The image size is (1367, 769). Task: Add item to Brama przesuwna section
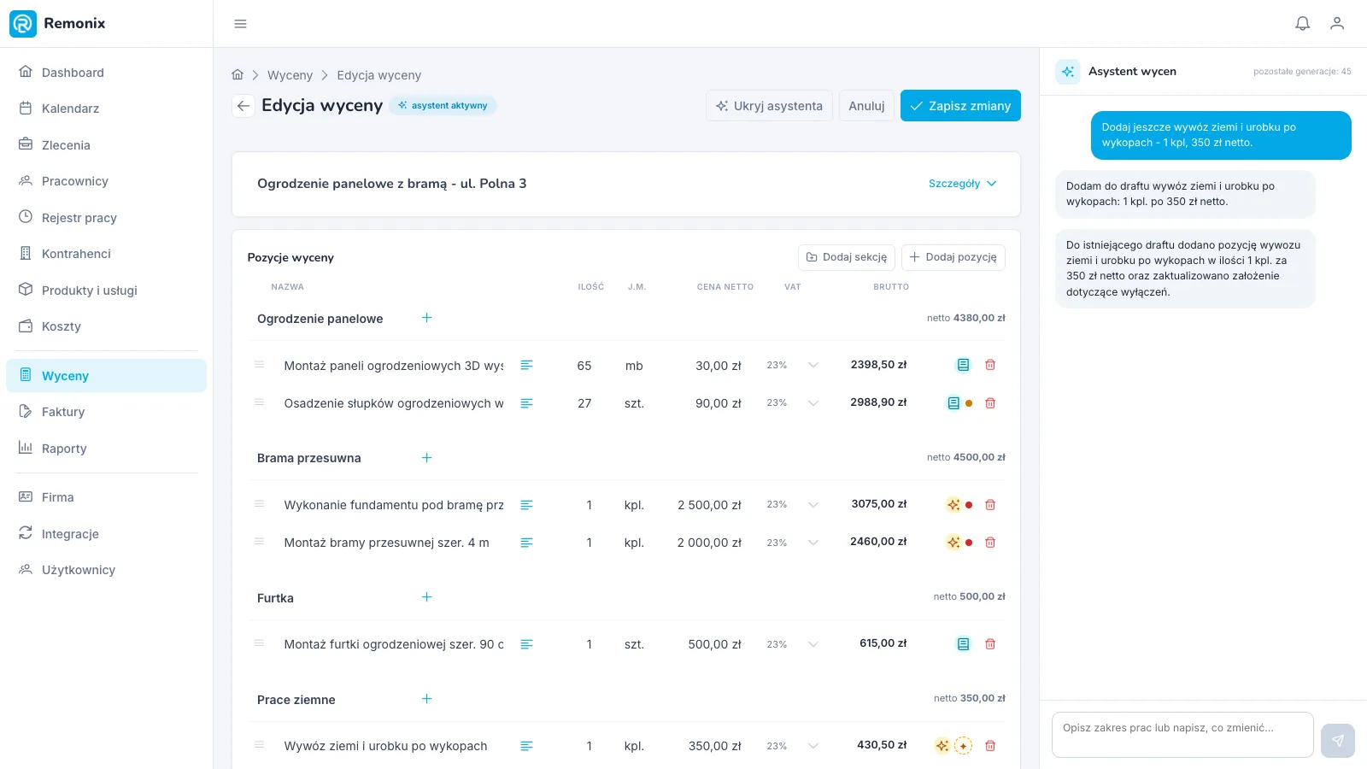pyautogui.click(x=426, y=458)
